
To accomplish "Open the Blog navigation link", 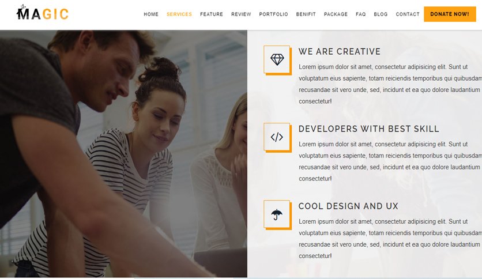I will (x=381, y=14).
